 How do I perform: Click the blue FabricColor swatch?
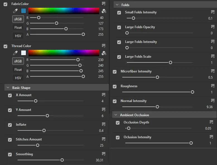click(23, 11)
